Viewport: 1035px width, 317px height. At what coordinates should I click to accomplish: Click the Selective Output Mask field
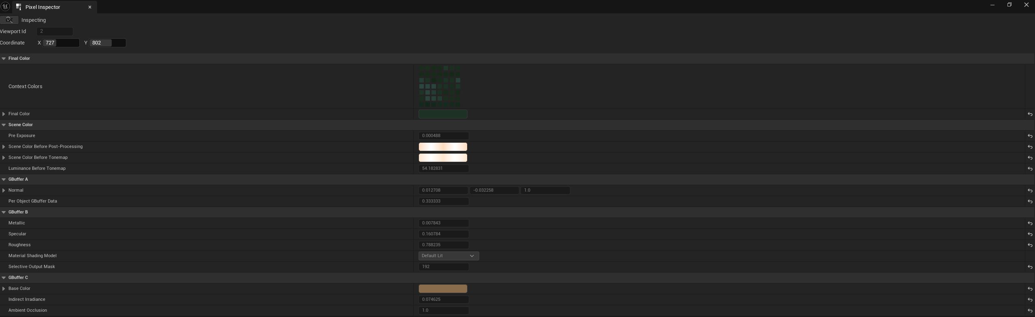click(444, 266)
